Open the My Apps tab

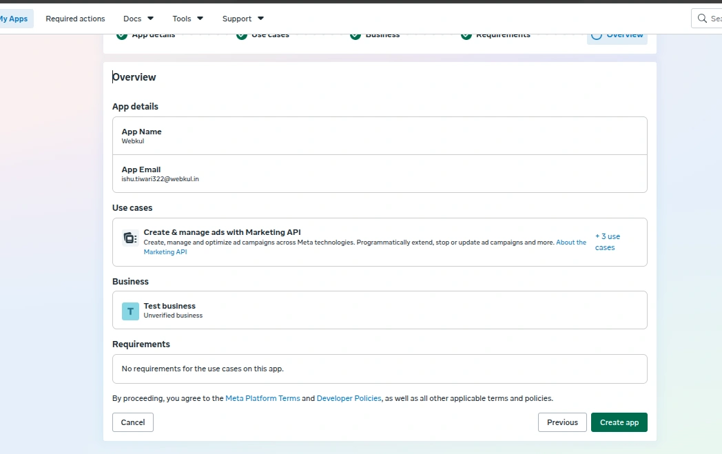pos(14,19)
